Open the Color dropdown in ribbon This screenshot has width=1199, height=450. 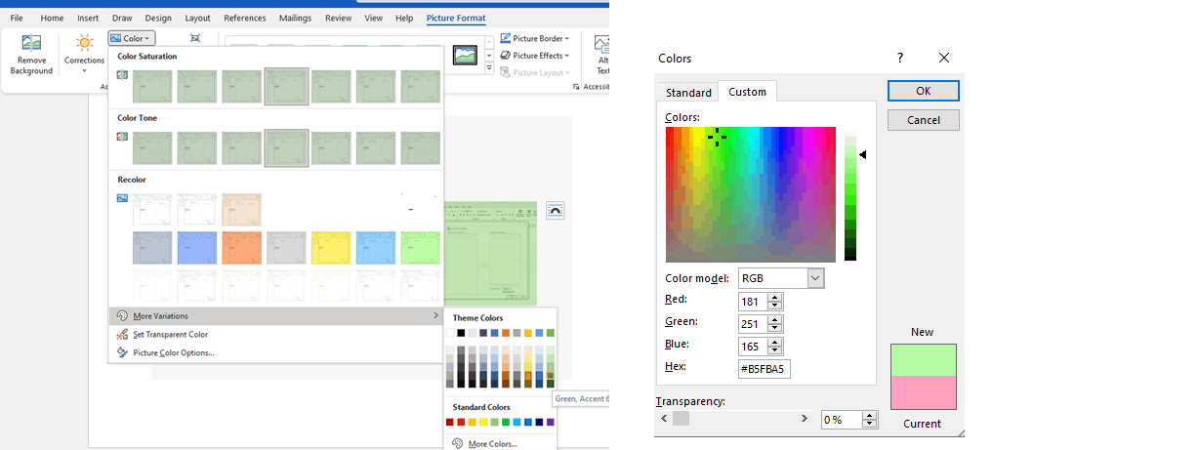pos(131,38)
